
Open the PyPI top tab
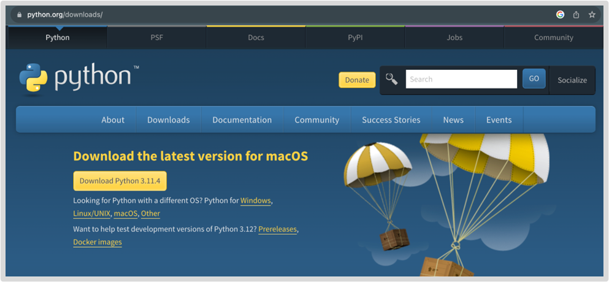355,37
